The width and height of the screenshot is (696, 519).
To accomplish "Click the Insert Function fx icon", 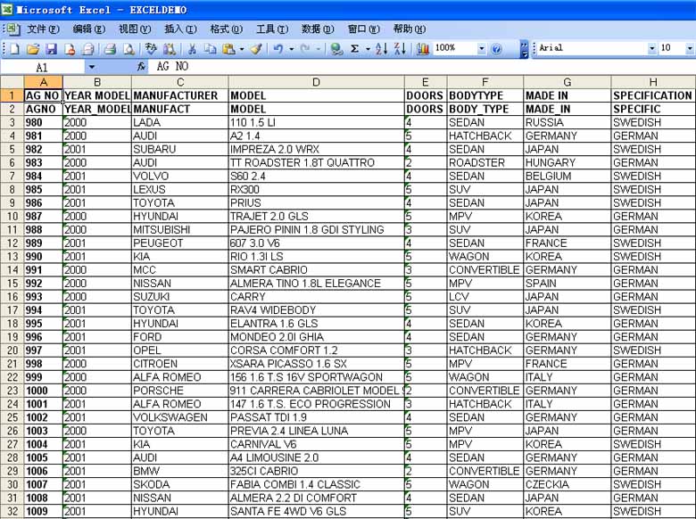I will [x=141, y=67].
